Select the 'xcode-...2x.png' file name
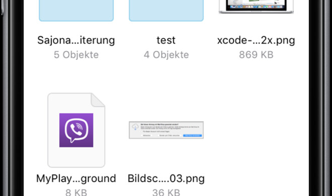This screenshot has width=332, height=196. tap(256, 40)
